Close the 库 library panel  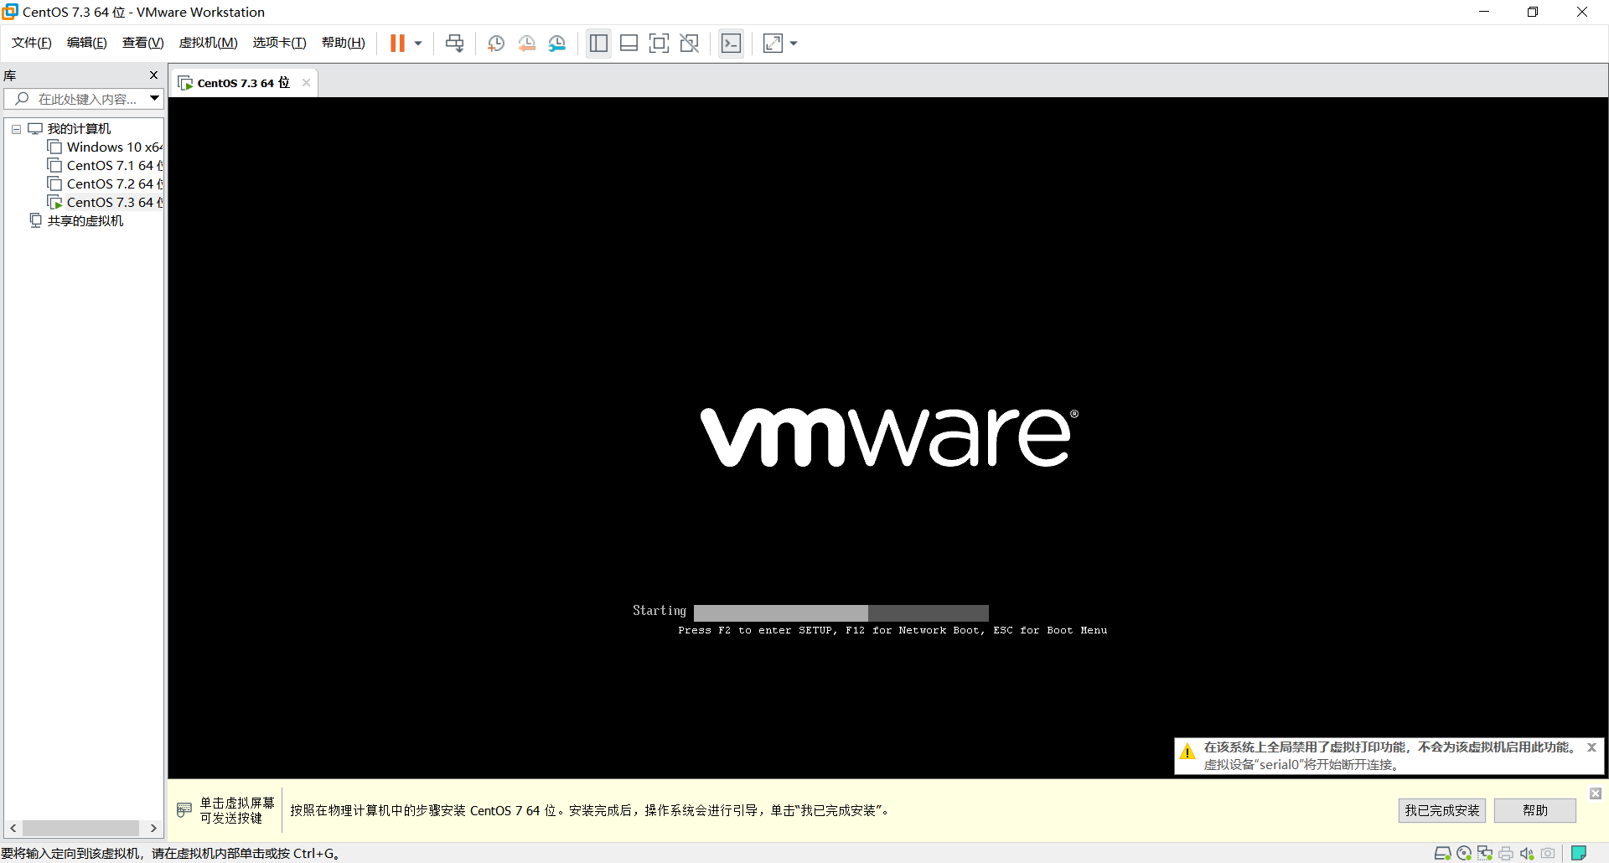pyautogui.click(x=153, y=75)
